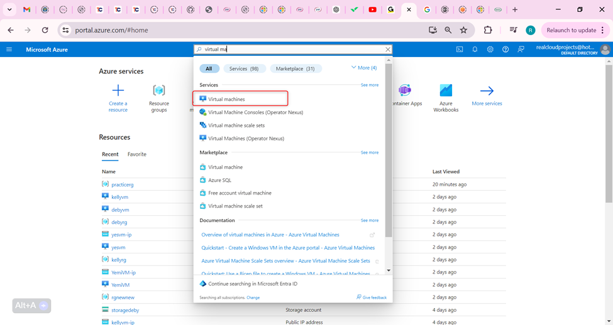Open Cloud Shell from the top bar
This screenshot has width=613, height=325.
pyautogui.click(x=460, y=50)
